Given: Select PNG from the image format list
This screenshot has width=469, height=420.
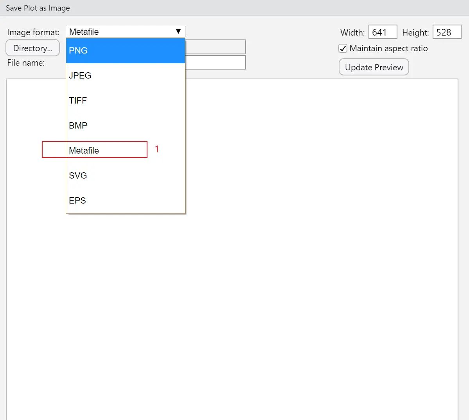Looking at the screenshot, I should click(x=125, y=50).
